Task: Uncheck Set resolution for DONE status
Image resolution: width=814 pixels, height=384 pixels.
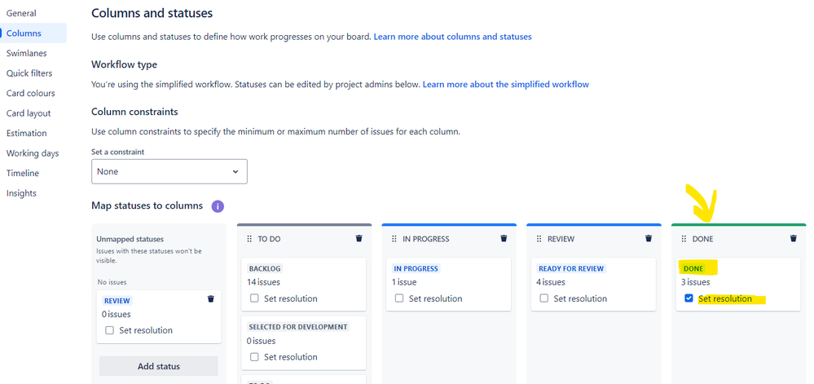Action: pyautogui.click(x=689, y=298)
